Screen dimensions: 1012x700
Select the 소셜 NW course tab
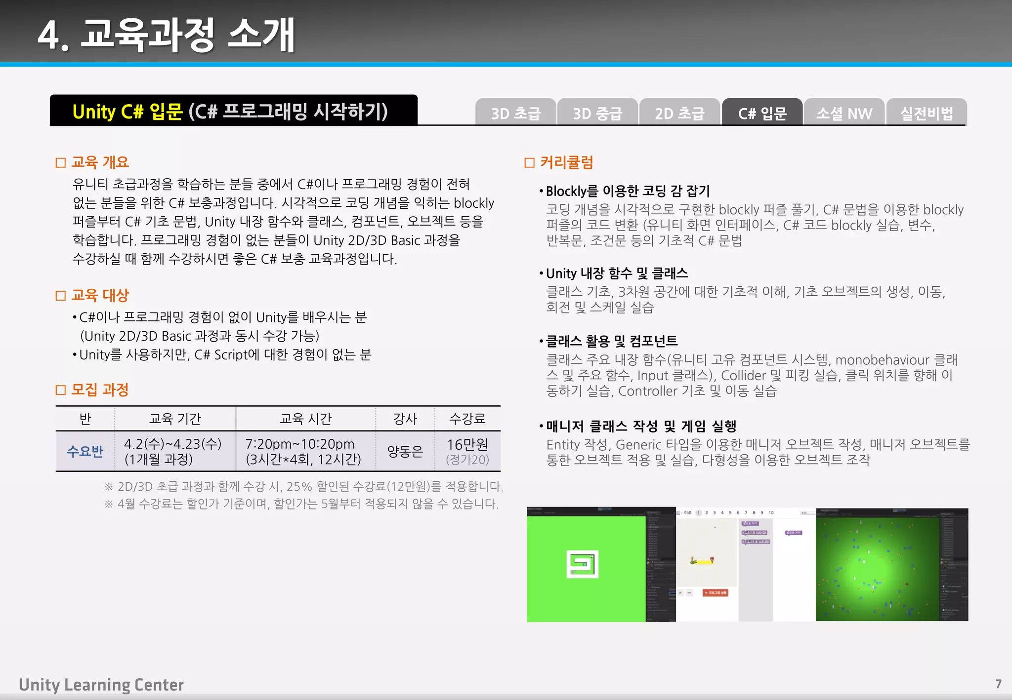tap(844, 112)
